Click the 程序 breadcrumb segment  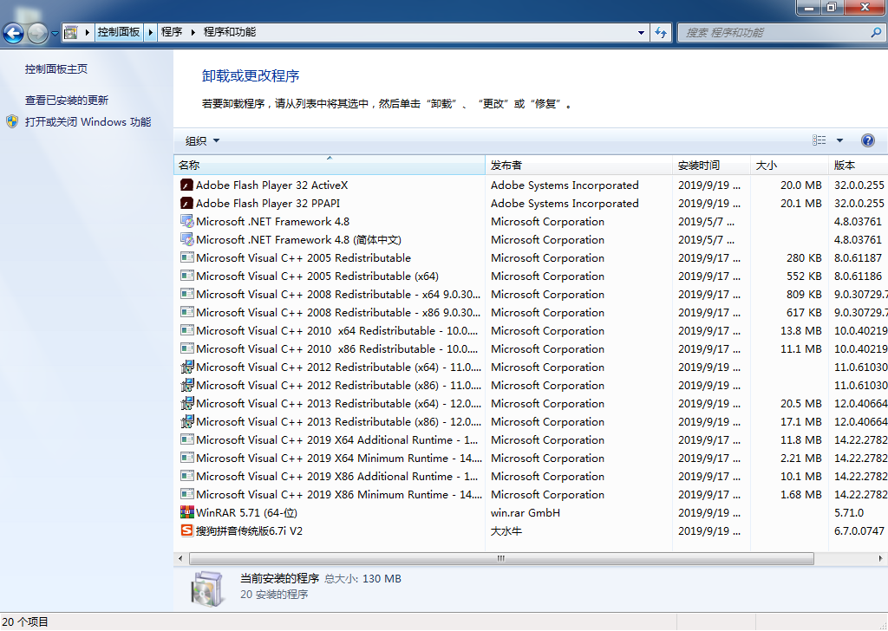tap(172, 32)
